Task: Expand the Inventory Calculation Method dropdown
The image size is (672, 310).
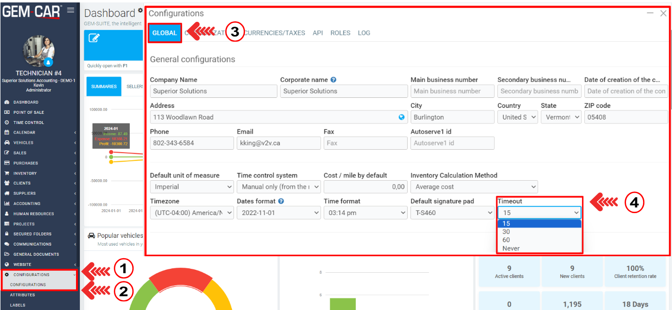Action: (473, 187)
